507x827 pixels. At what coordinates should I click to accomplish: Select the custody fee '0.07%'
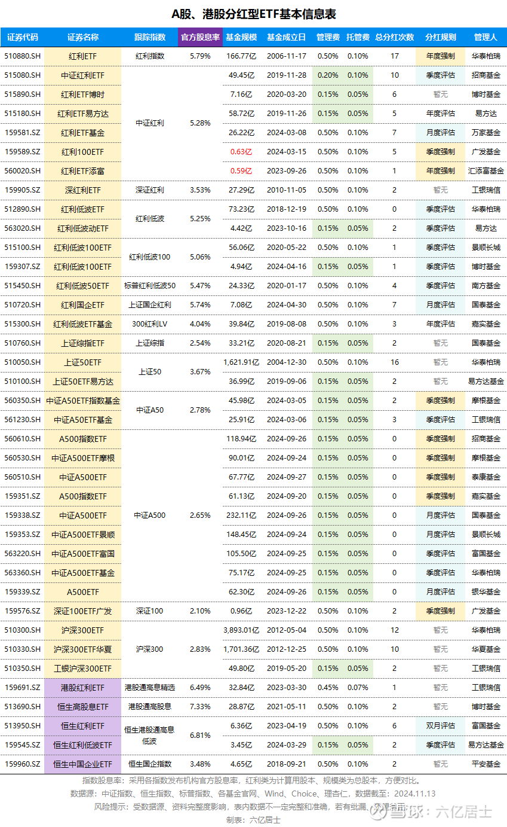[358, 688]
